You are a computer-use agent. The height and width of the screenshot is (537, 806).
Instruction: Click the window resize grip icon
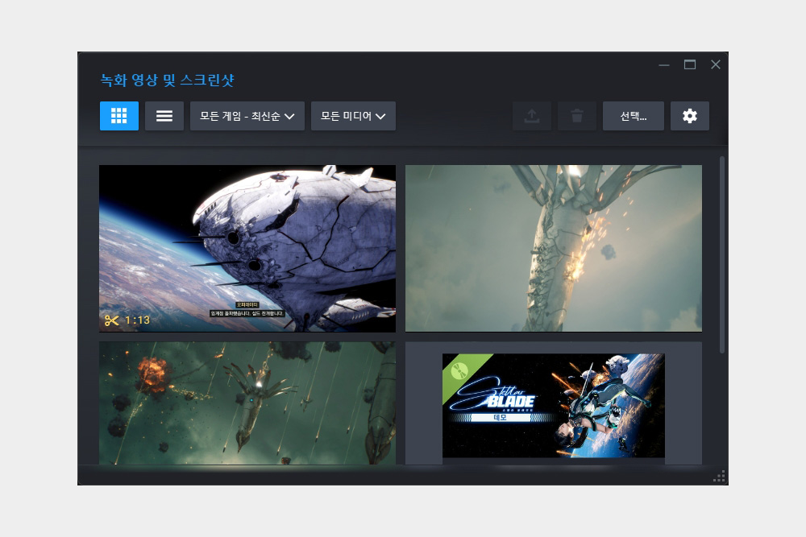[719, 476]
